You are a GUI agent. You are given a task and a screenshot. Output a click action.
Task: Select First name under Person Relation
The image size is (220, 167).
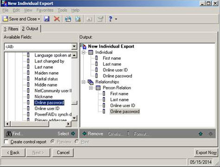(119, 93)
